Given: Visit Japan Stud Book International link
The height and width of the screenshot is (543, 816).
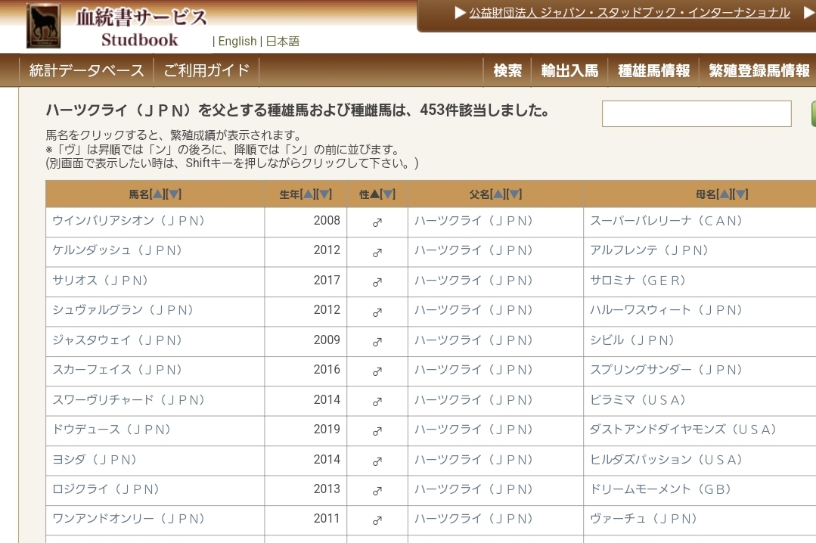Looking at the screenshot, I should click(629, 13).
